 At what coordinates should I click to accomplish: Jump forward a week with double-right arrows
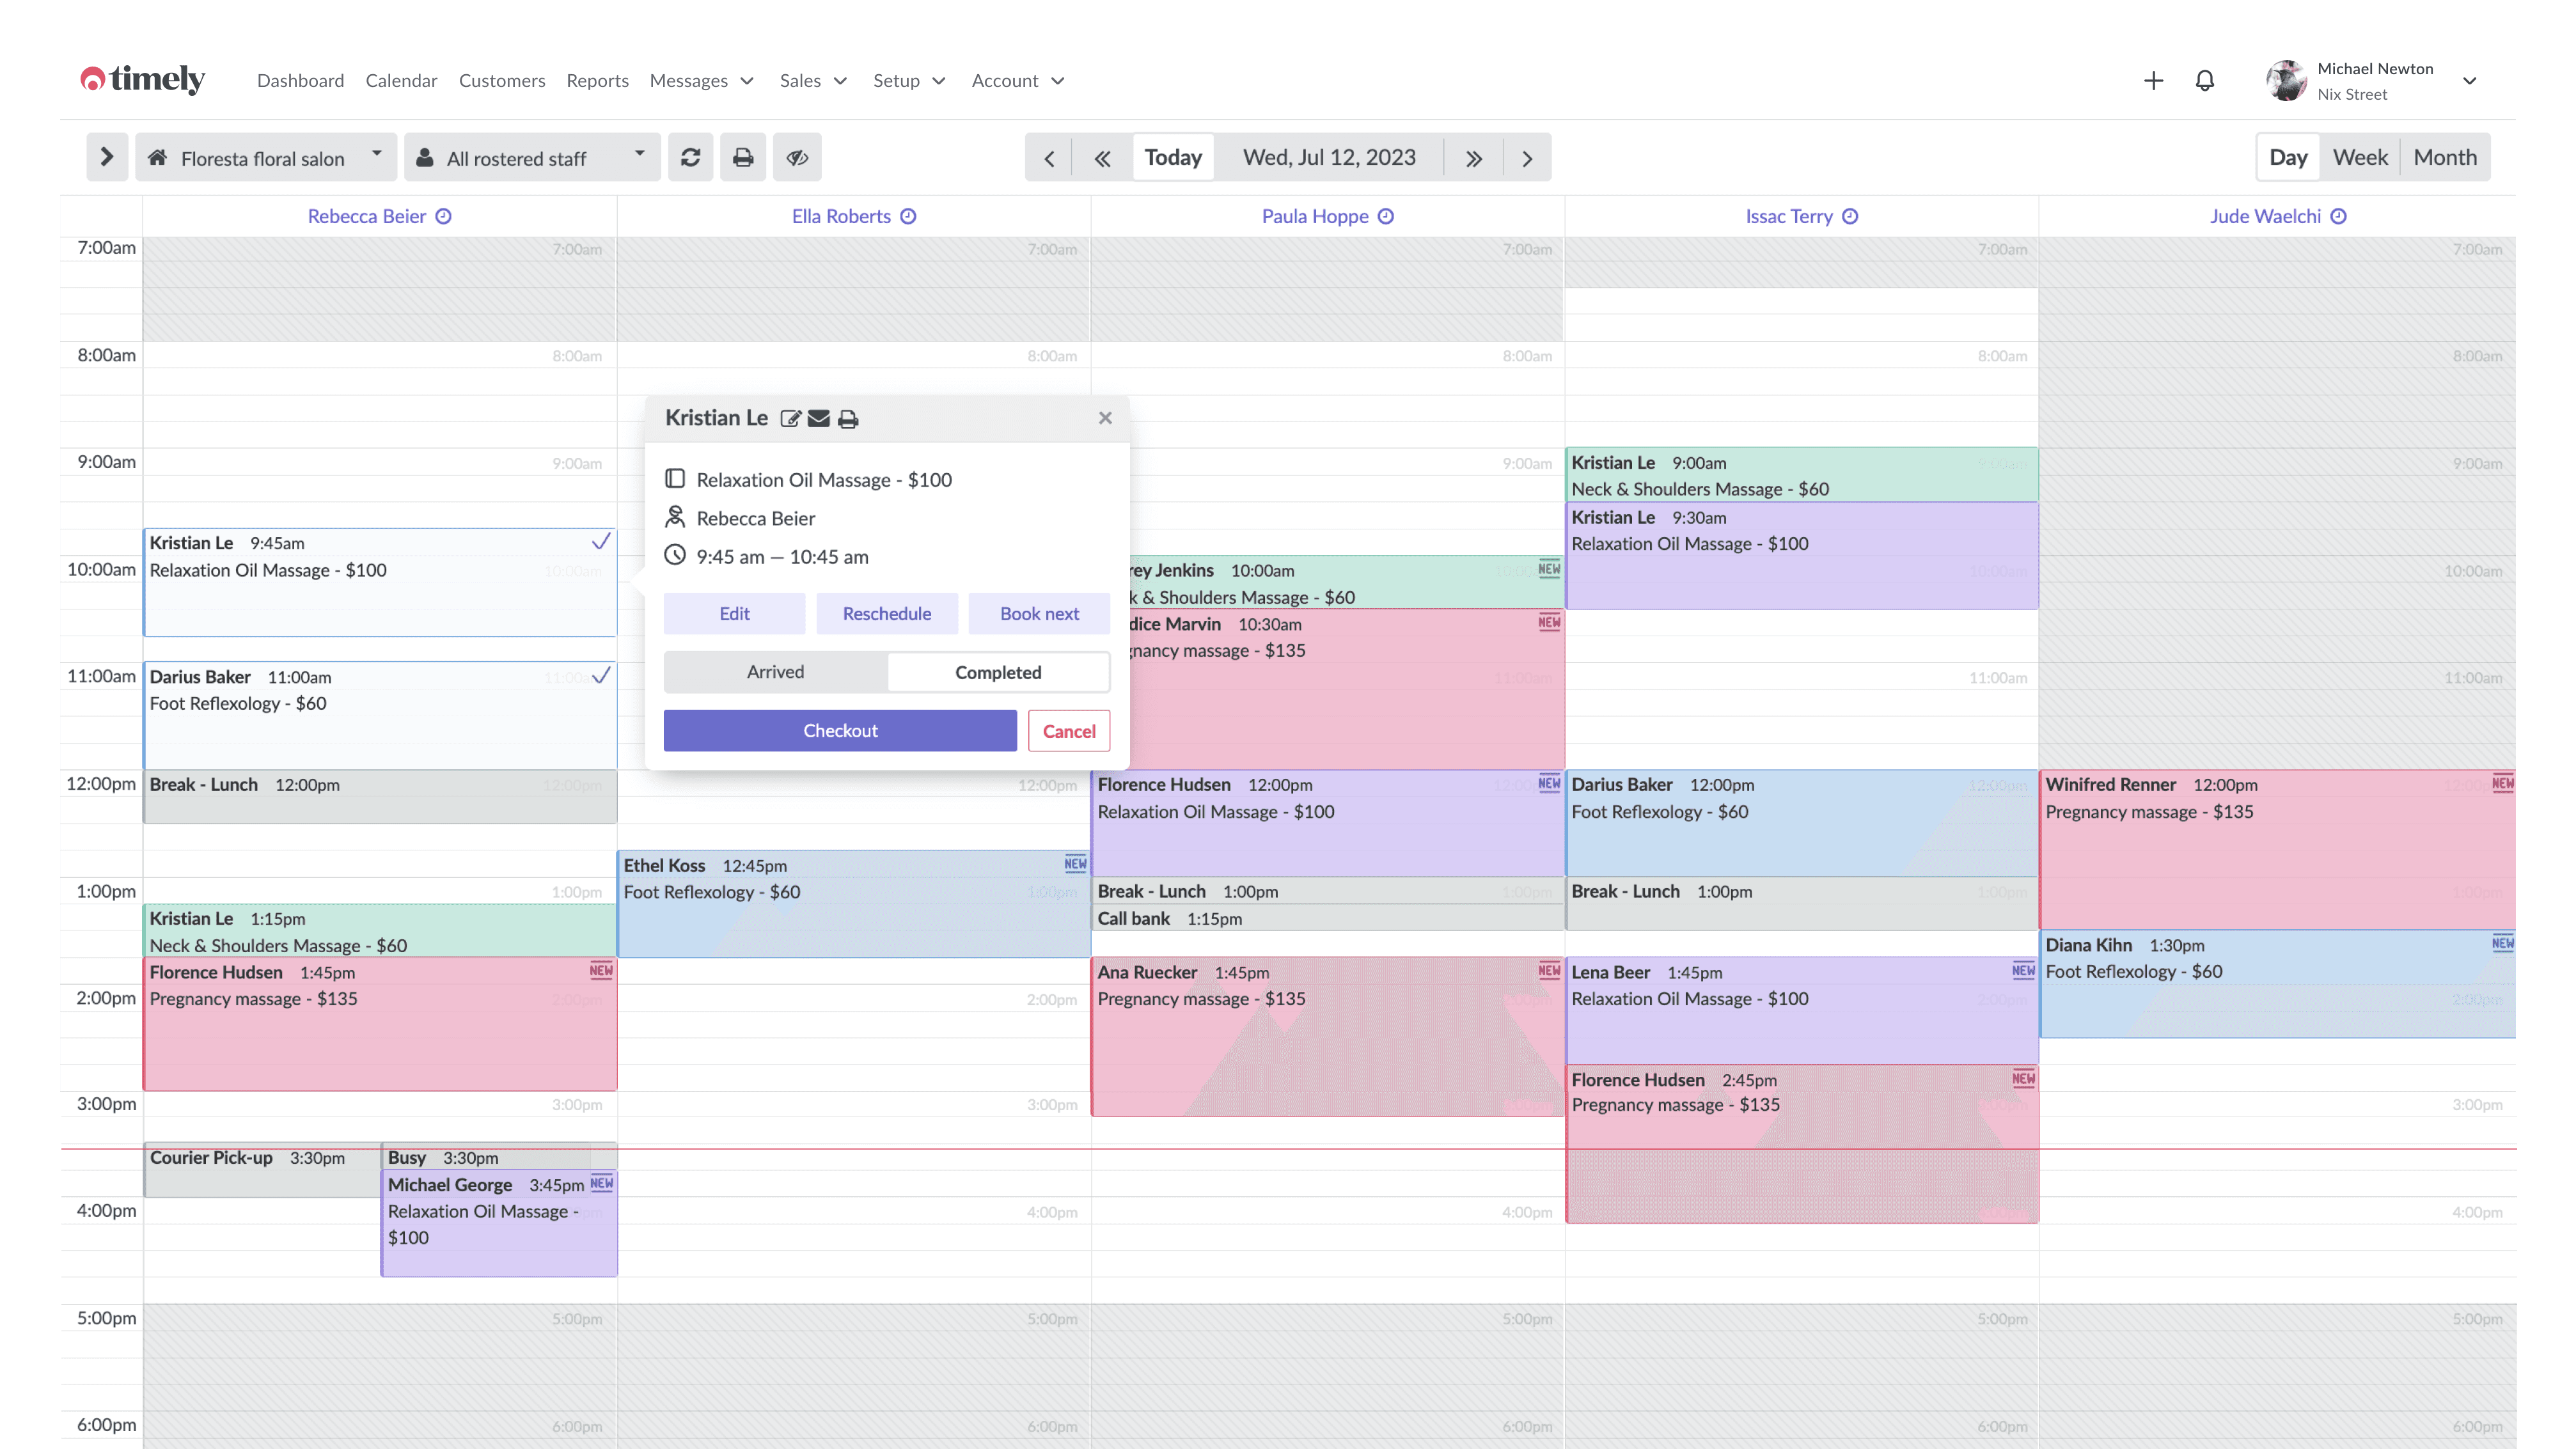click(1474, 158)
